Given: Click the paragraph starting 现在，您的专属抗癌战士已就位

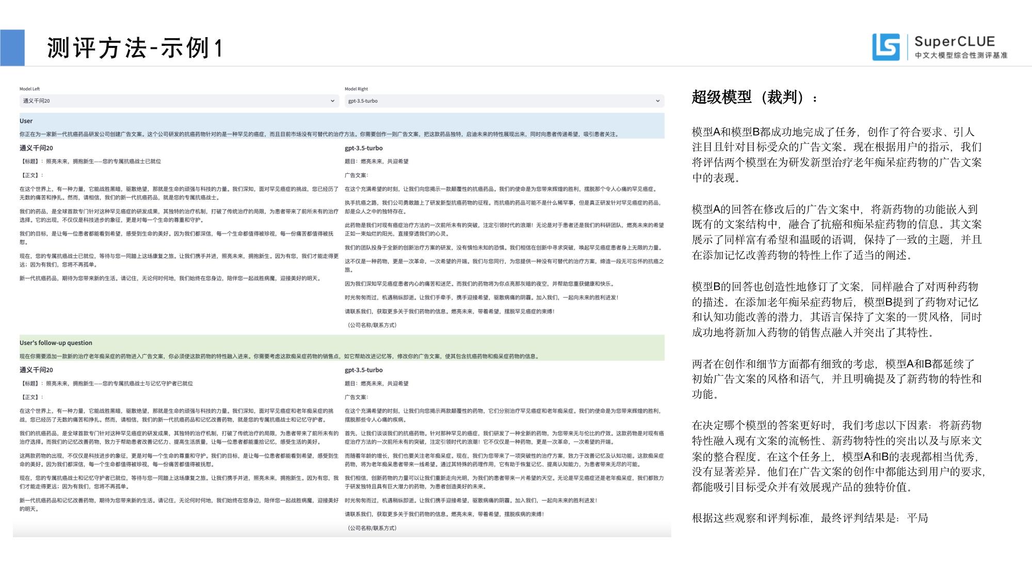Looking at the screenshot, I should point(179,260).
